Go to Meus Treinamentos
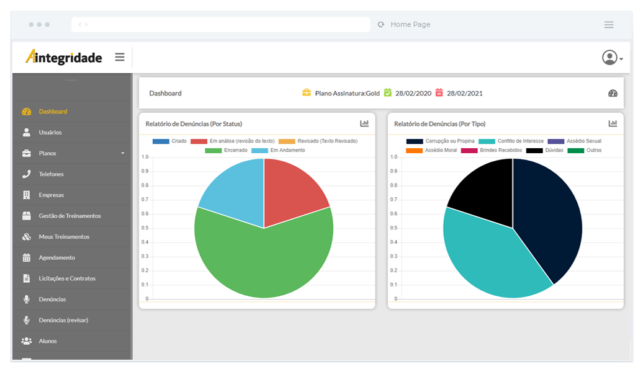The width and height of the screenshot is (643, 382). pos(72,237)
